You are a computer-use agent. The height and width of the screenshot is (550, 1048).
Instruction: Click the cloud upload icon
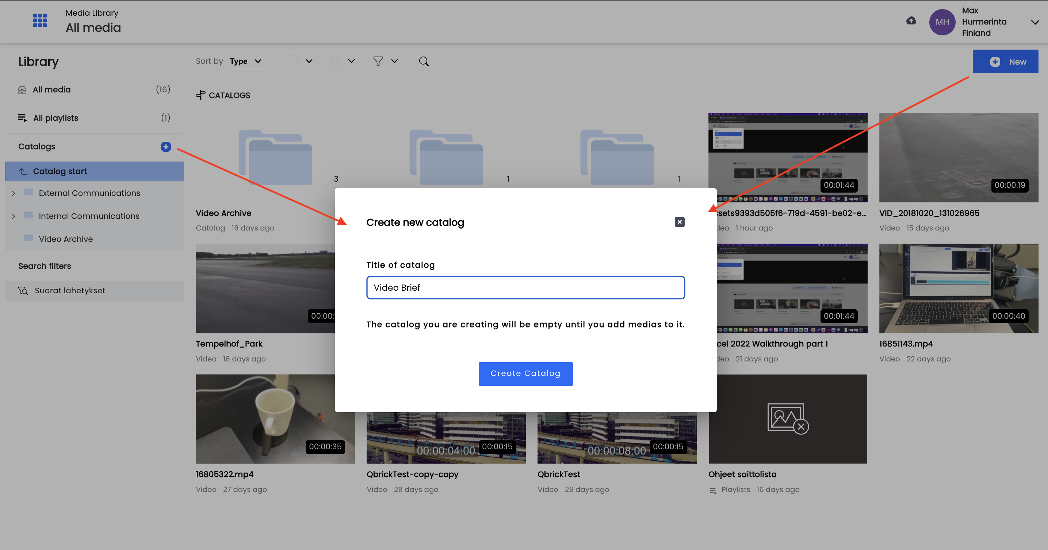pos(911,21)
